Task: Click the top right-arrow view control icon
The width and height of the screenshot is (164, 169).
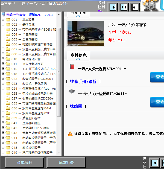Action: tap(113, 7)
